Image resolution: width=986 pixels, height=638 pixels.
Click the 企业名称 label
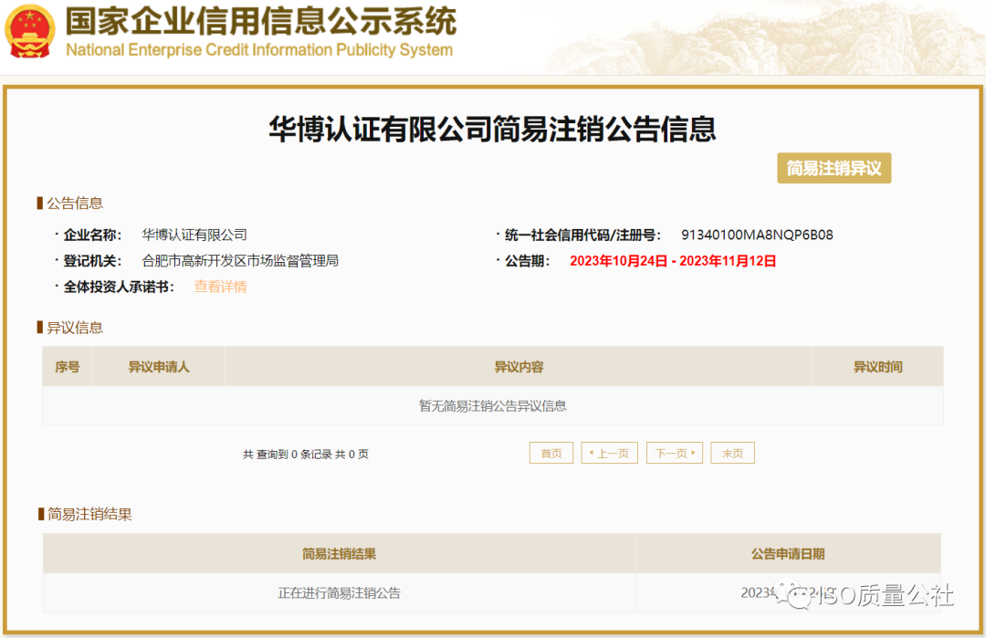(x=92, y=235)
